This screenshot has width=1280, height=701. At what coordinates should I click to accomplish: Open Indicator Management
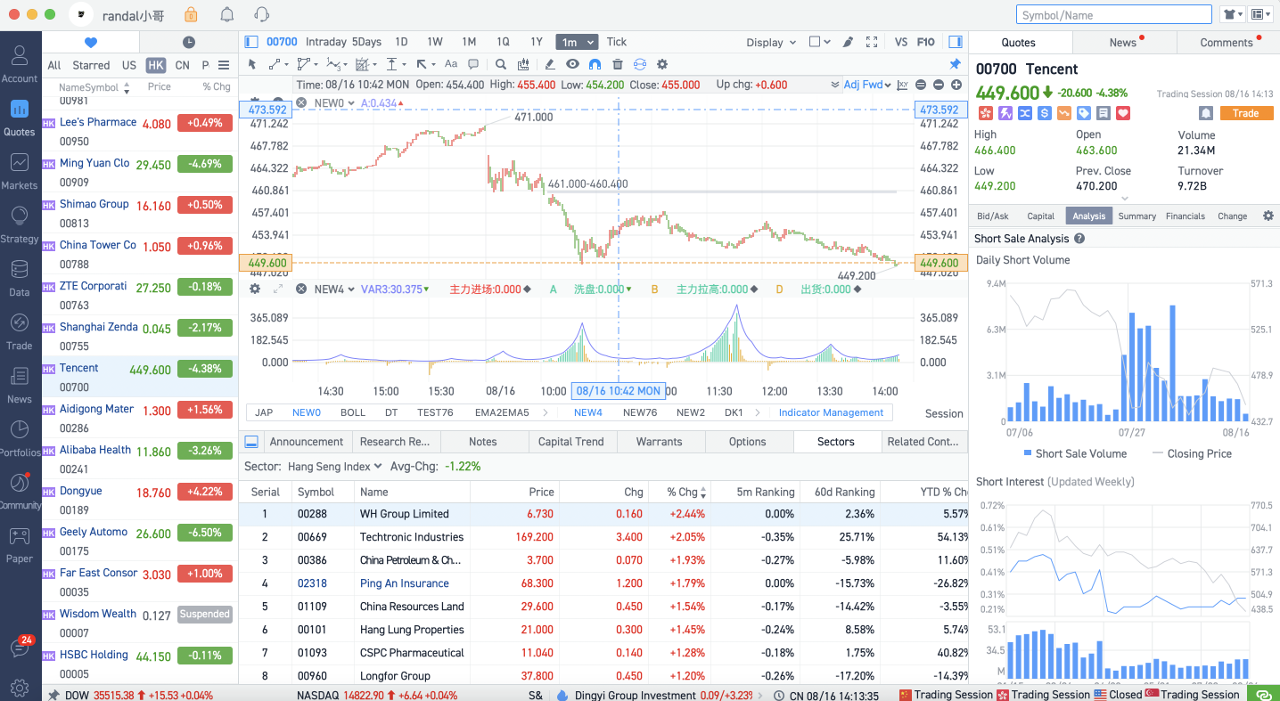pyautogui.click(x=831, y=412)
